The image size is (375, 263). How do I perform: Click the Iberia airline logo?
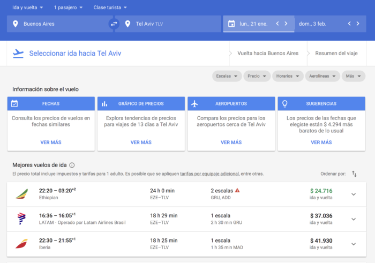[22, 243]
